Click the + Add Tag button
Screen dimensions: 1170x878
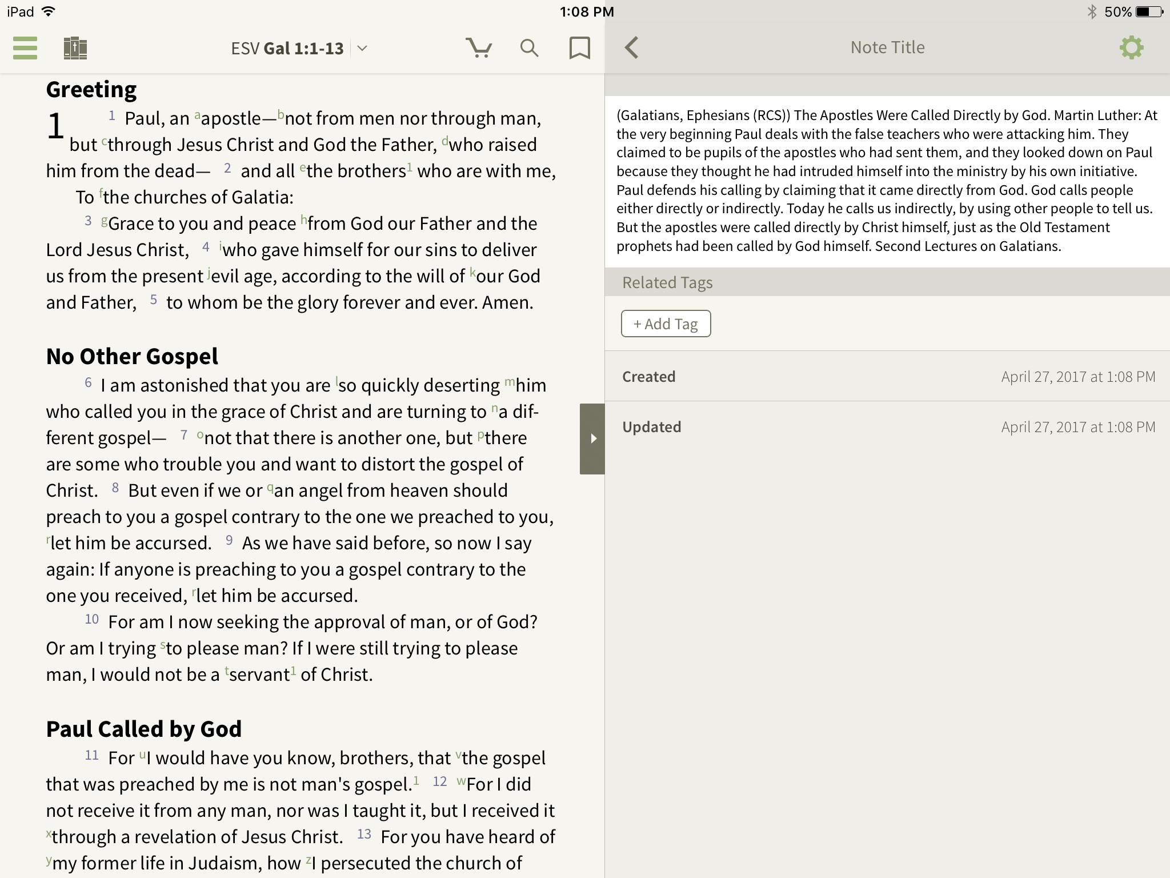666,324
